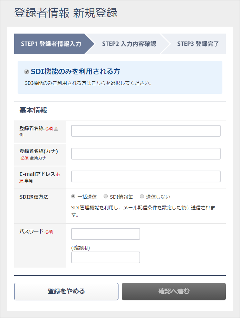Viewport: 240px width, 318px height.
Task: Click into the E-mailアドレス field
Action: [146, 176]
